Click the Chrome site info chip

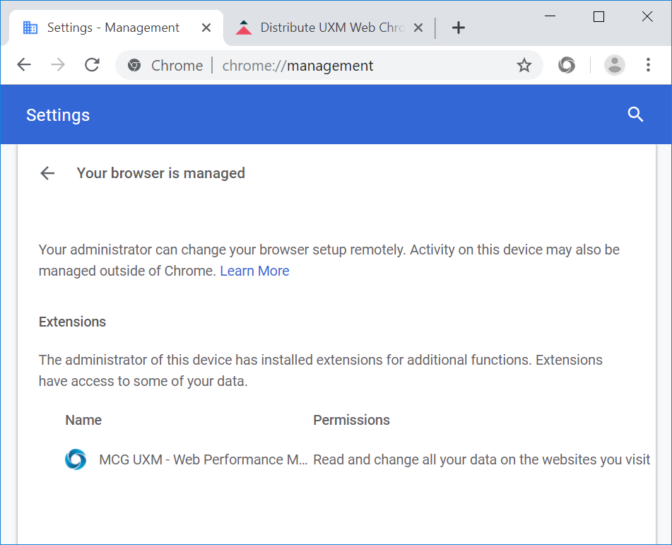click(x=165, y=66)
